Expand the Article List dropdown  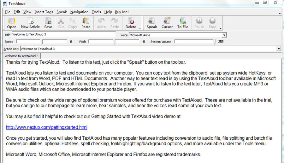click(x=279, y=49)
